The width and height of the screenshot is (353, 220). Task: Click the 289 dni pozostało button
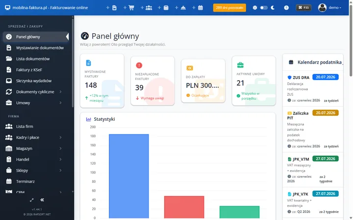(x=229, y=8)
